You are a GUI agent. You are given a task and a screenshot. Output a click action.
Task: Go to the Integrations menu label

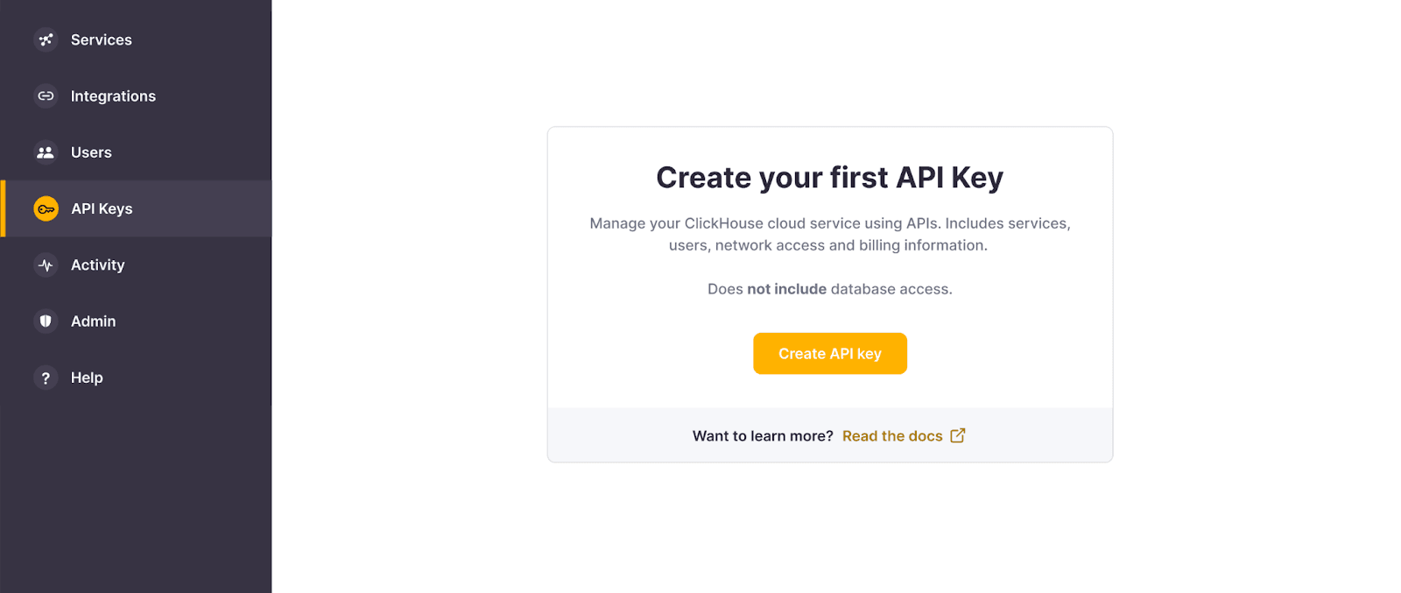tap(113, 96)
